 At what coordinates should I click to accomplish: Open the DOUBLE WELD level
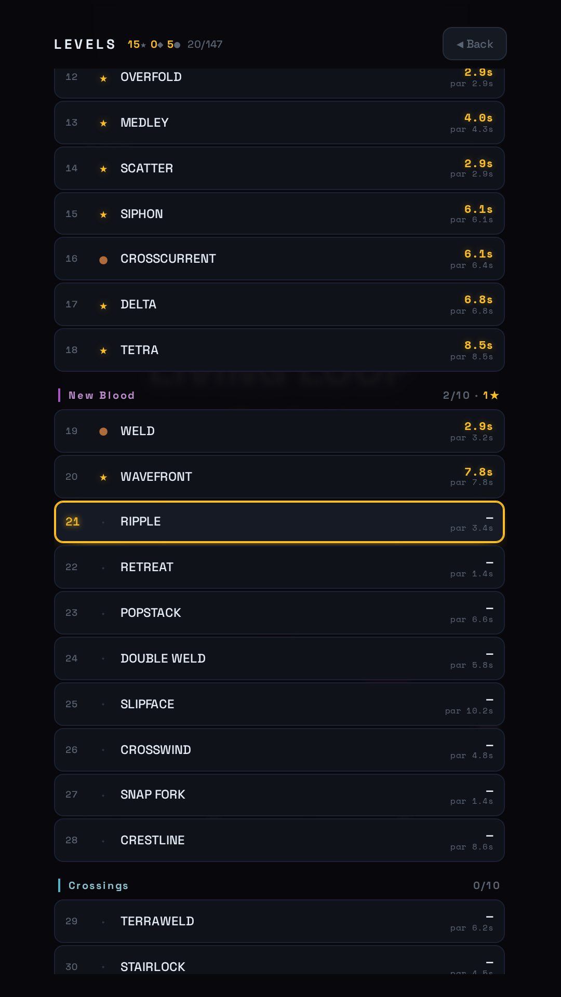279,658
